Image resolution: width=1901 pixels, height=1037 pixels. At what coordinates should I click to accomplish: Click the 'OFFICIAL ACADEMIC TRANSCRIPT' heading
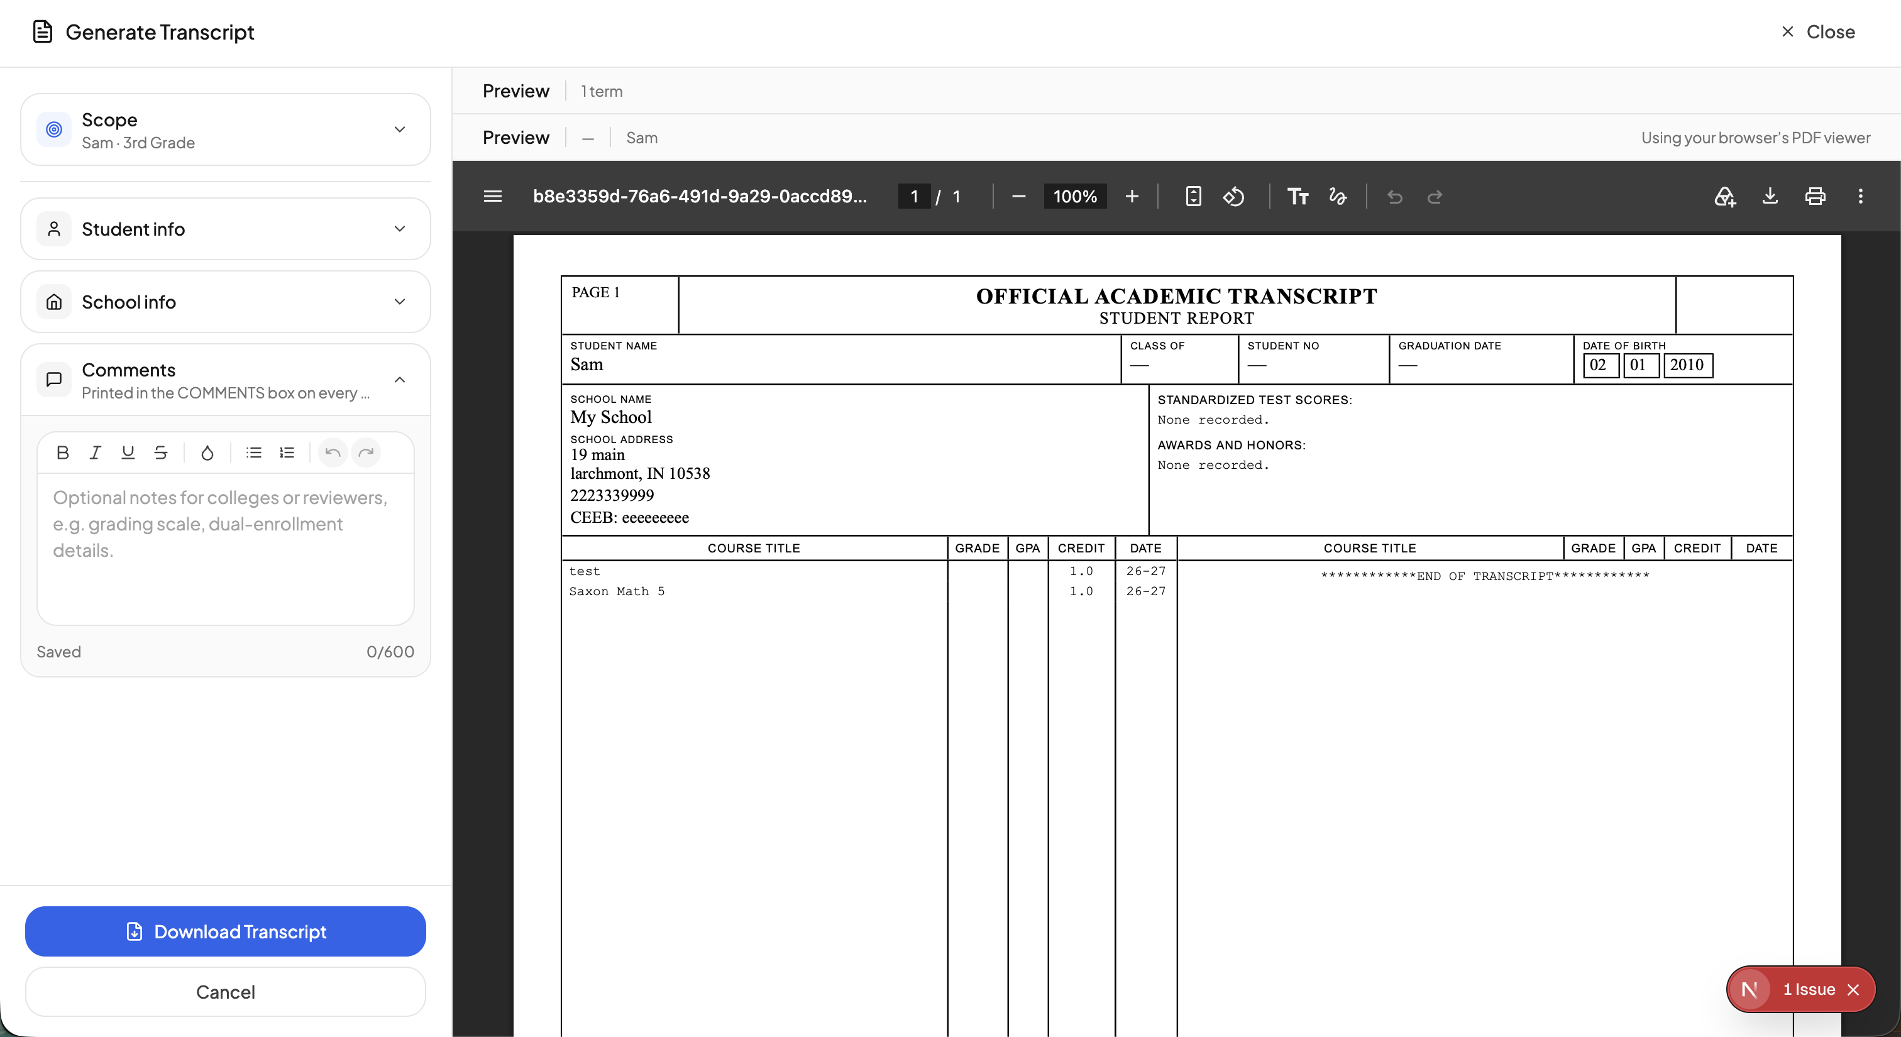coord(1176,297)
